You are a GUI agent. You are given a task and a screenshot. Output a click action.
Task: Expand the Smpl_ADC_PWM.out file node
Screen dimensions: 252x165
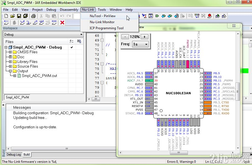coord(15,76)
